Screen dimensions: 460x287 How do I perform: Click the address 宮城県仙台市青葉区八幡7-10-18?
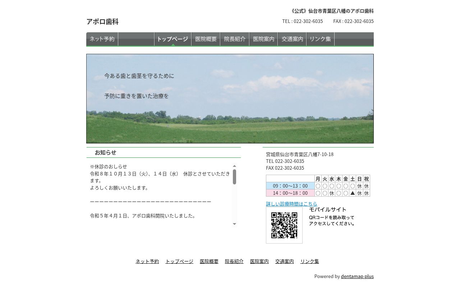click(300, 154)
